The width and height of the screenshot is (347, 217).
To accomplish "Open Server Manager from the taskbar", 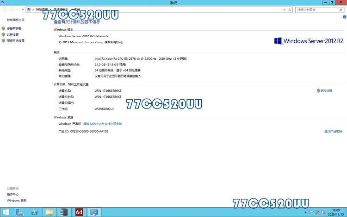I will pyautogui.click(x=20, y=212).
